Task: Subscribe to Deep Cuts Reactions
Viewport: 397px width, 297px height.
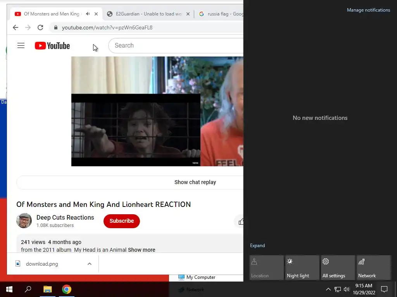Action: (x=121, y=221)
